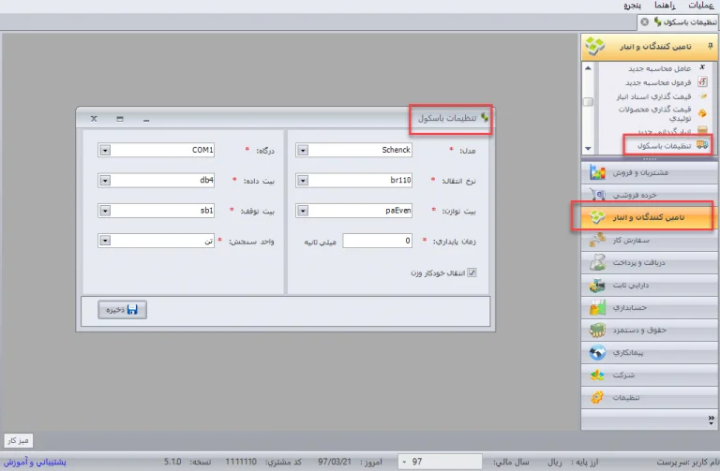Click the زمان پایداری stability time field
This screenshot has width=720, height=471.
coord(378,241)
